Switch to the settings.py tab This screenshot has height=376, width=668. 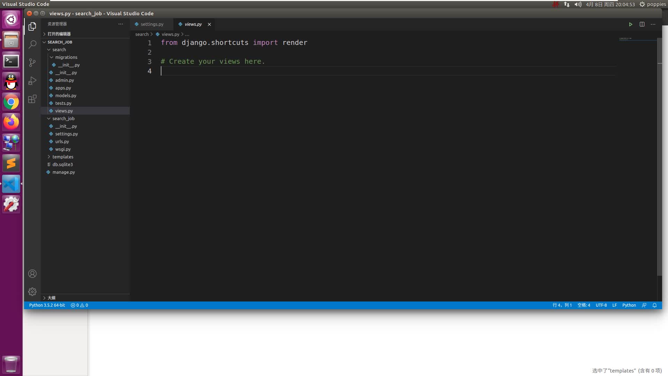coord(152,24)
